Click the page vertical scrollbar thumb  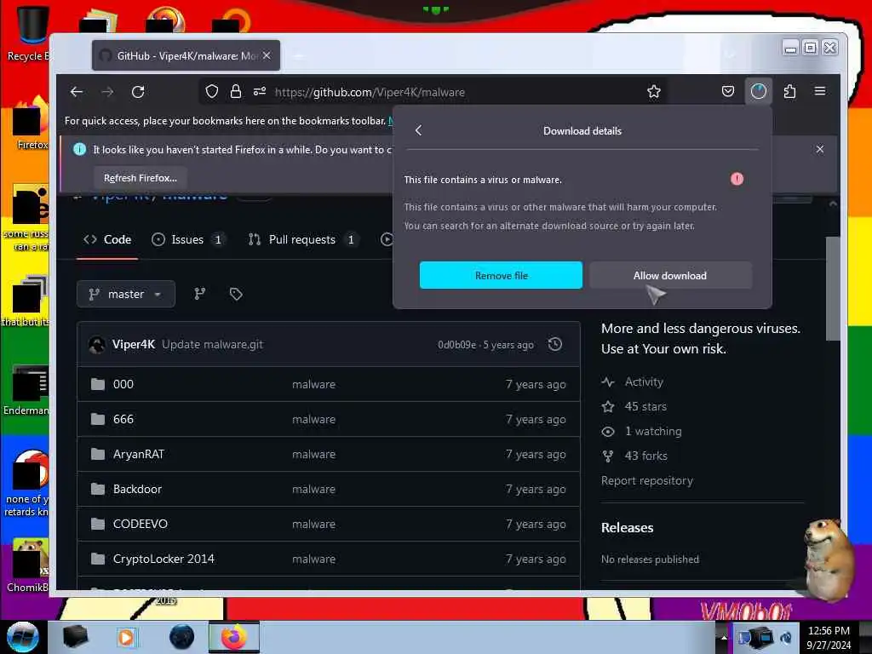(x=833, y=288)
